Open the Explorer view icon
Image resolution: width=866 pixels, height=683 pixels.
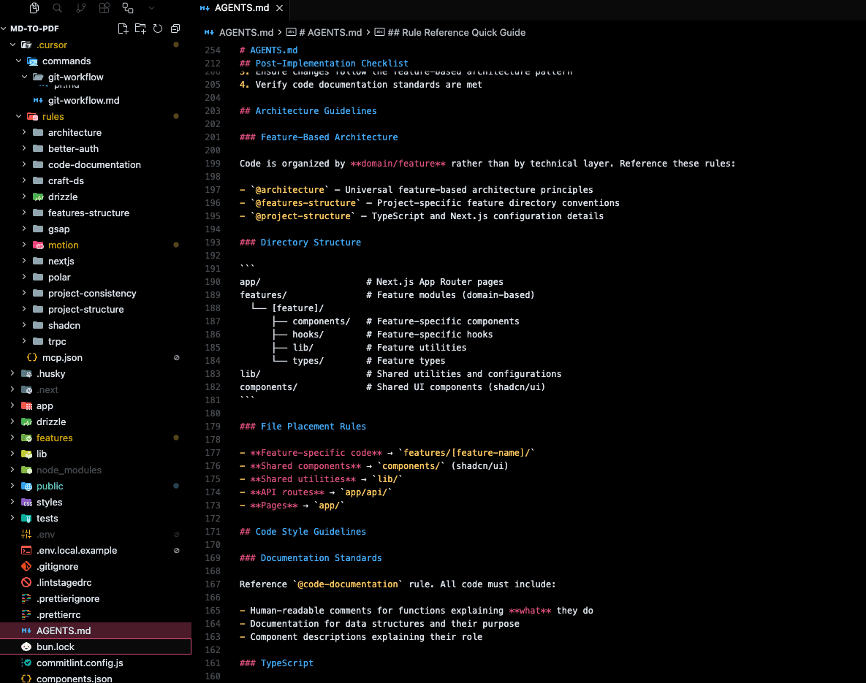34,8
